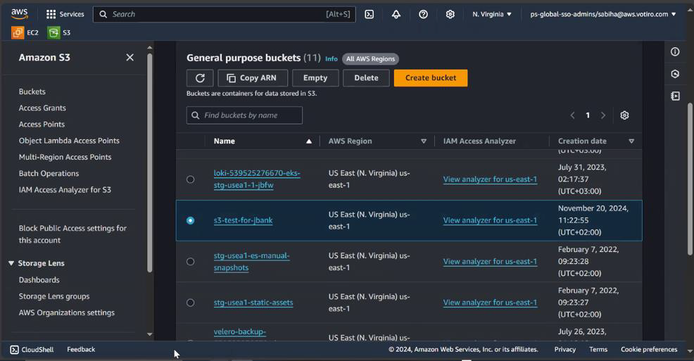Click the Copy ARN button
694x361 pixels.
click(x=253, y=78)
